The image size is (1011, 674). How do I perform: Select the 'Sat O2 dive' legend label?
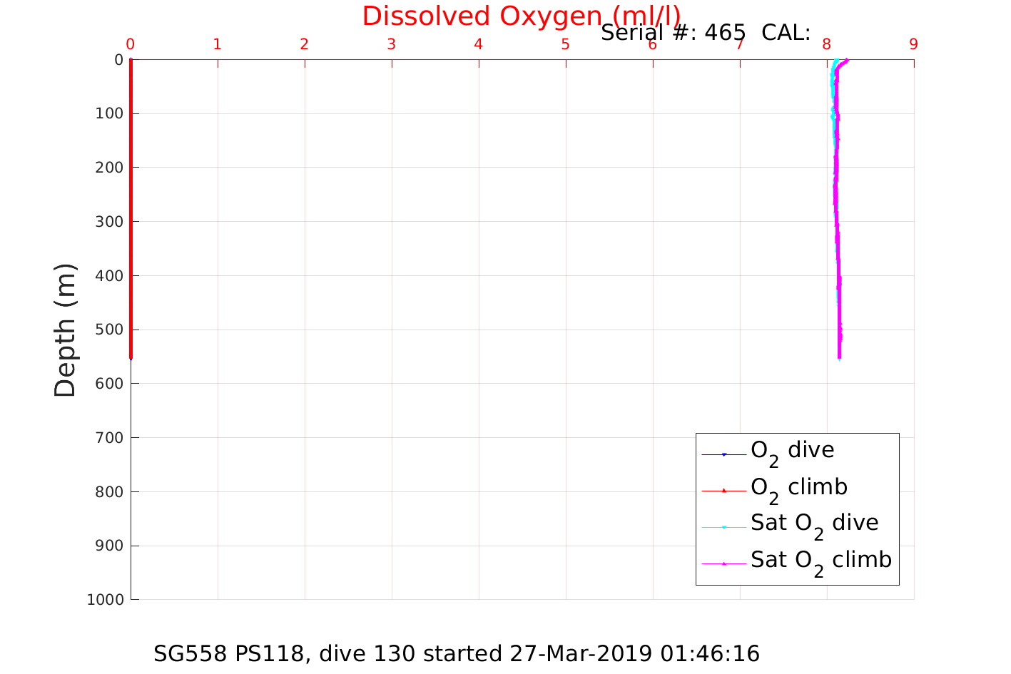(814, 524)
